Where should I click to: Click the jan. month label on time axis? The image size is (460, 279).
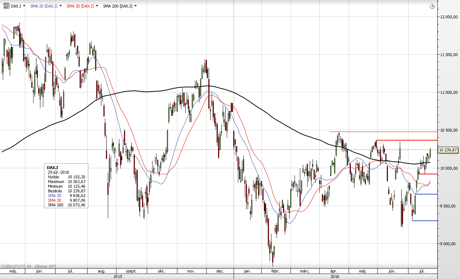247,271
